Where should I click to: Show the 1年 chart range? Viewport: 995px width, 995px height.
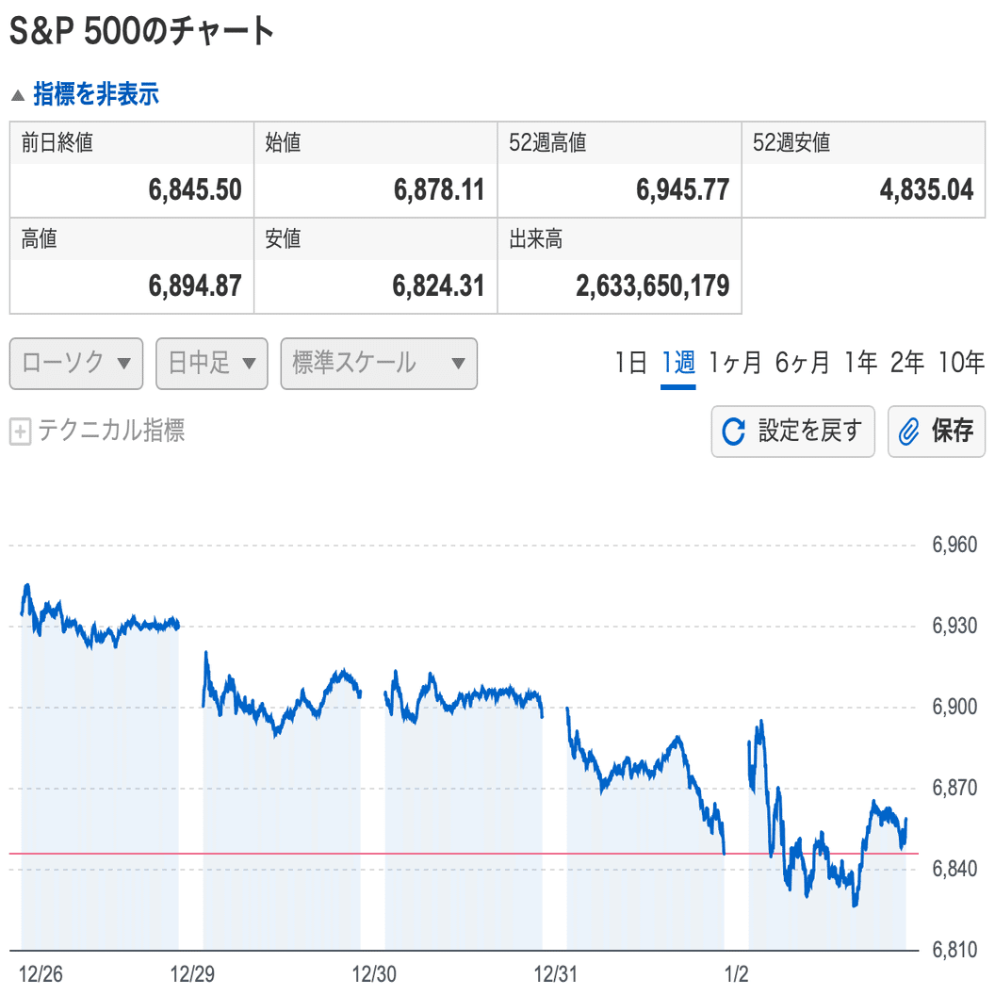coord(861,363)
